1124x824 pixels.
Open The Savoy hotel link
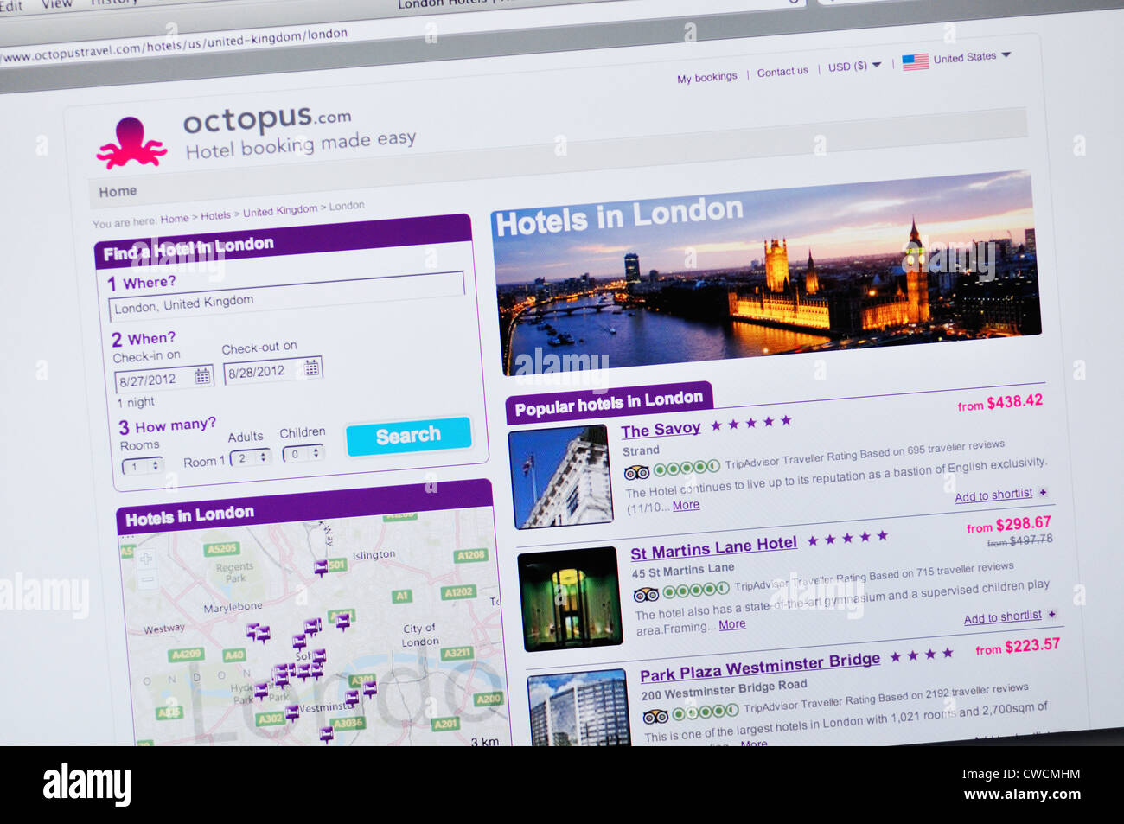pyautogui.click(x=661, y=430)
